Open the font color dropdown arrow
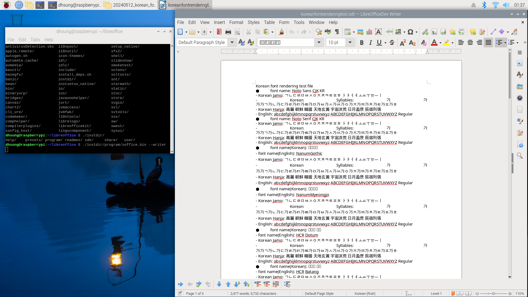Screen dimensions: 528x297 (440, 43)
